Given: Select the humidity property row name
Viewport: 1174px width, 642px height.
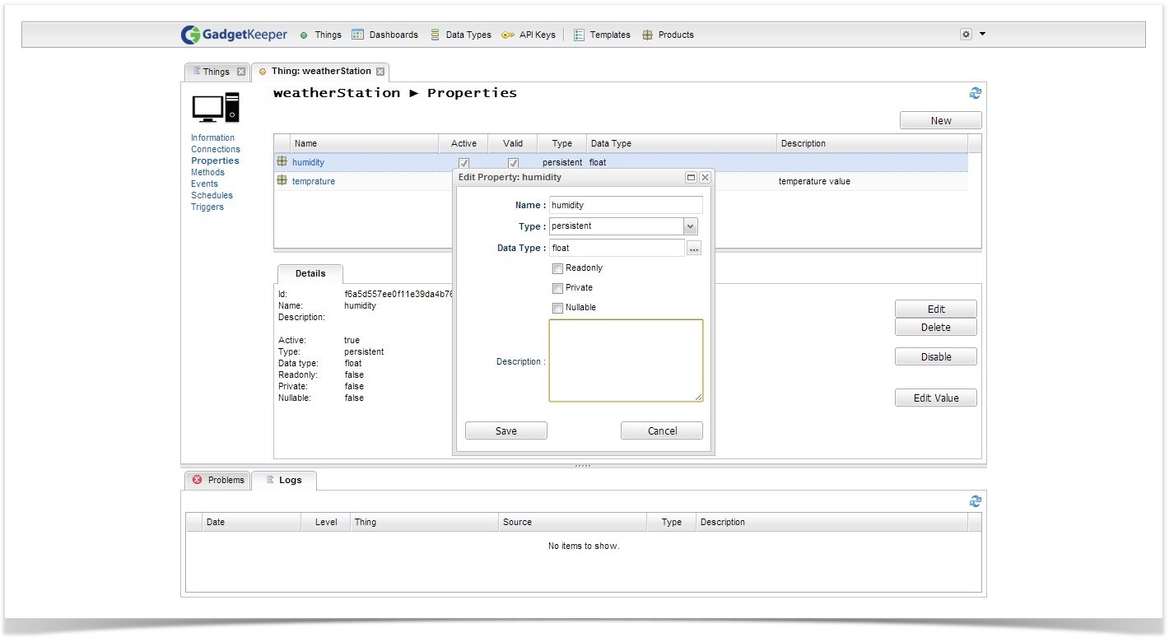Looking at the screenshot, I should click(x=308, y=163).
